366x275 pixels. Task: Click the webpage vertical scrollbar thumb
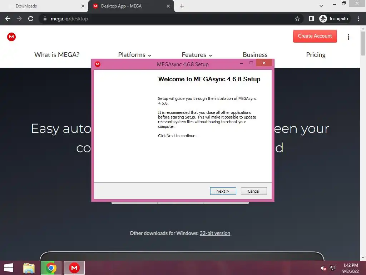pyautogui.click(x=363, y=43)
